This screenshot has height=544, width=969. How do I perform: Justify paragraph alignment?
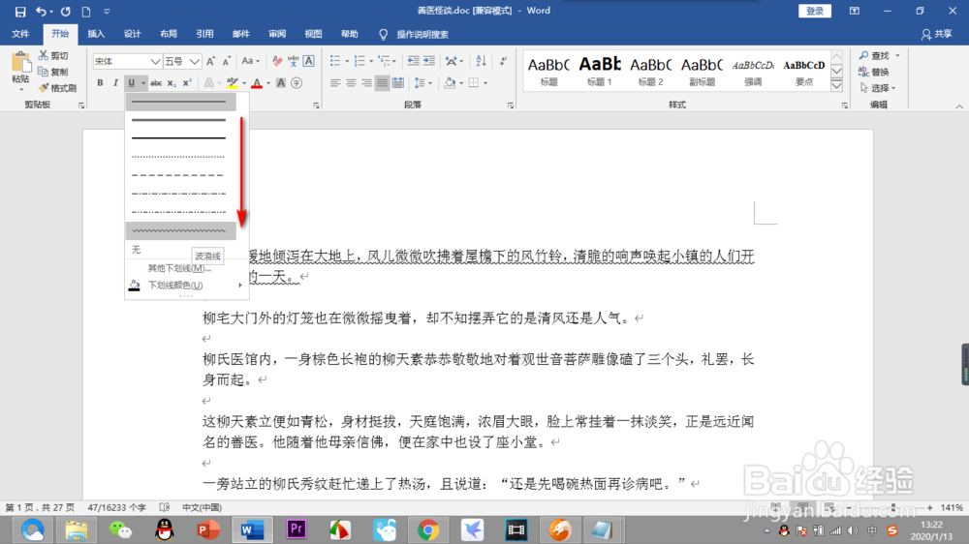pyautogui.click(x=382, y=82)
